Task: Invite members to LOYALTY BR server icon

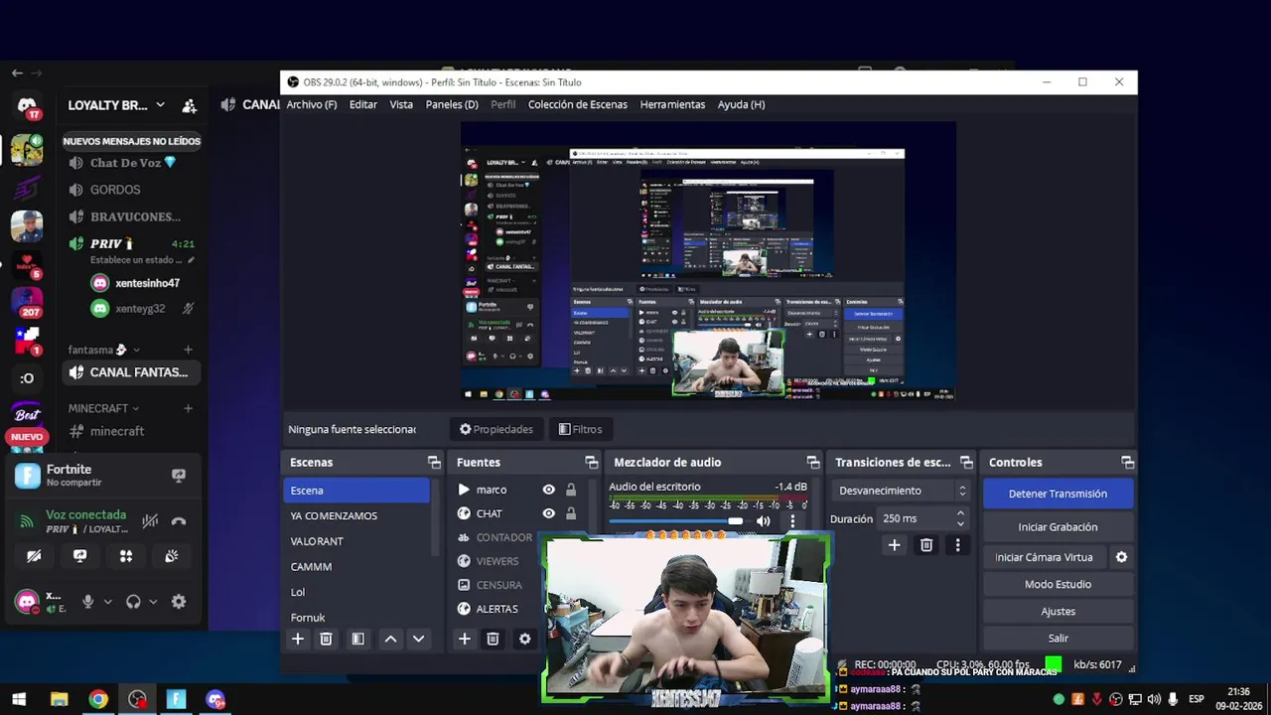Action: (189, 105)
